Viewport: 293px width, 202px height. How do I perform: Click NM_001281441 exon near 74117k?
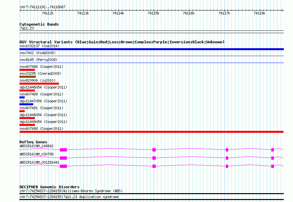[227, 166]
